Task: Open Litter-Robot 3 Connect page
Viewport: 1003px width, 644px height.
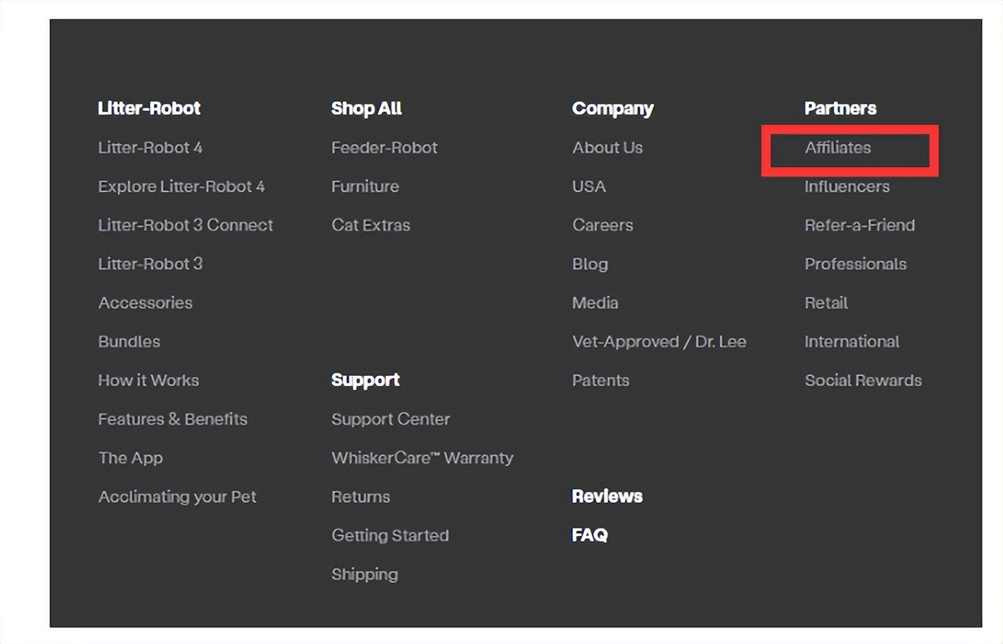Action: (x=185, y=225)
